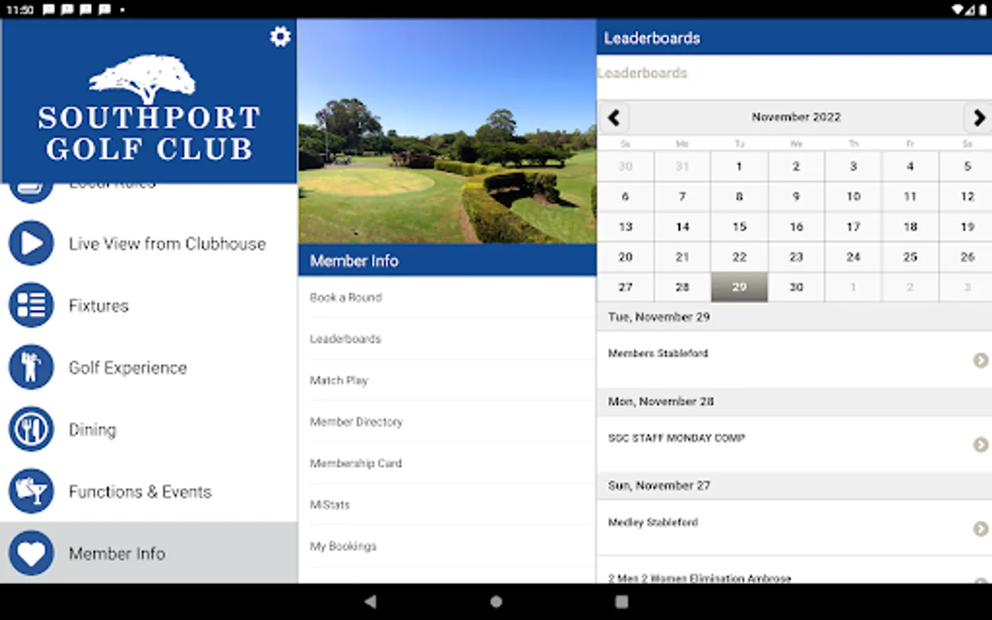The height and width of the screenshot is (620, 992).
Task: Tap the Dining fork and knife icon
Action: pyautogui.click(x=31, y=429)
